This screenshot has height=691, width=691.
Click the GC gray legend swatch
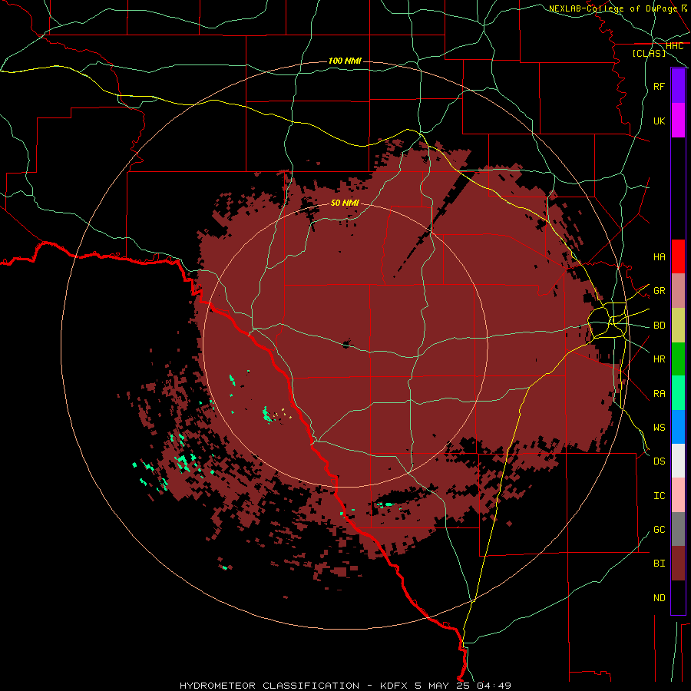[678, 529]
